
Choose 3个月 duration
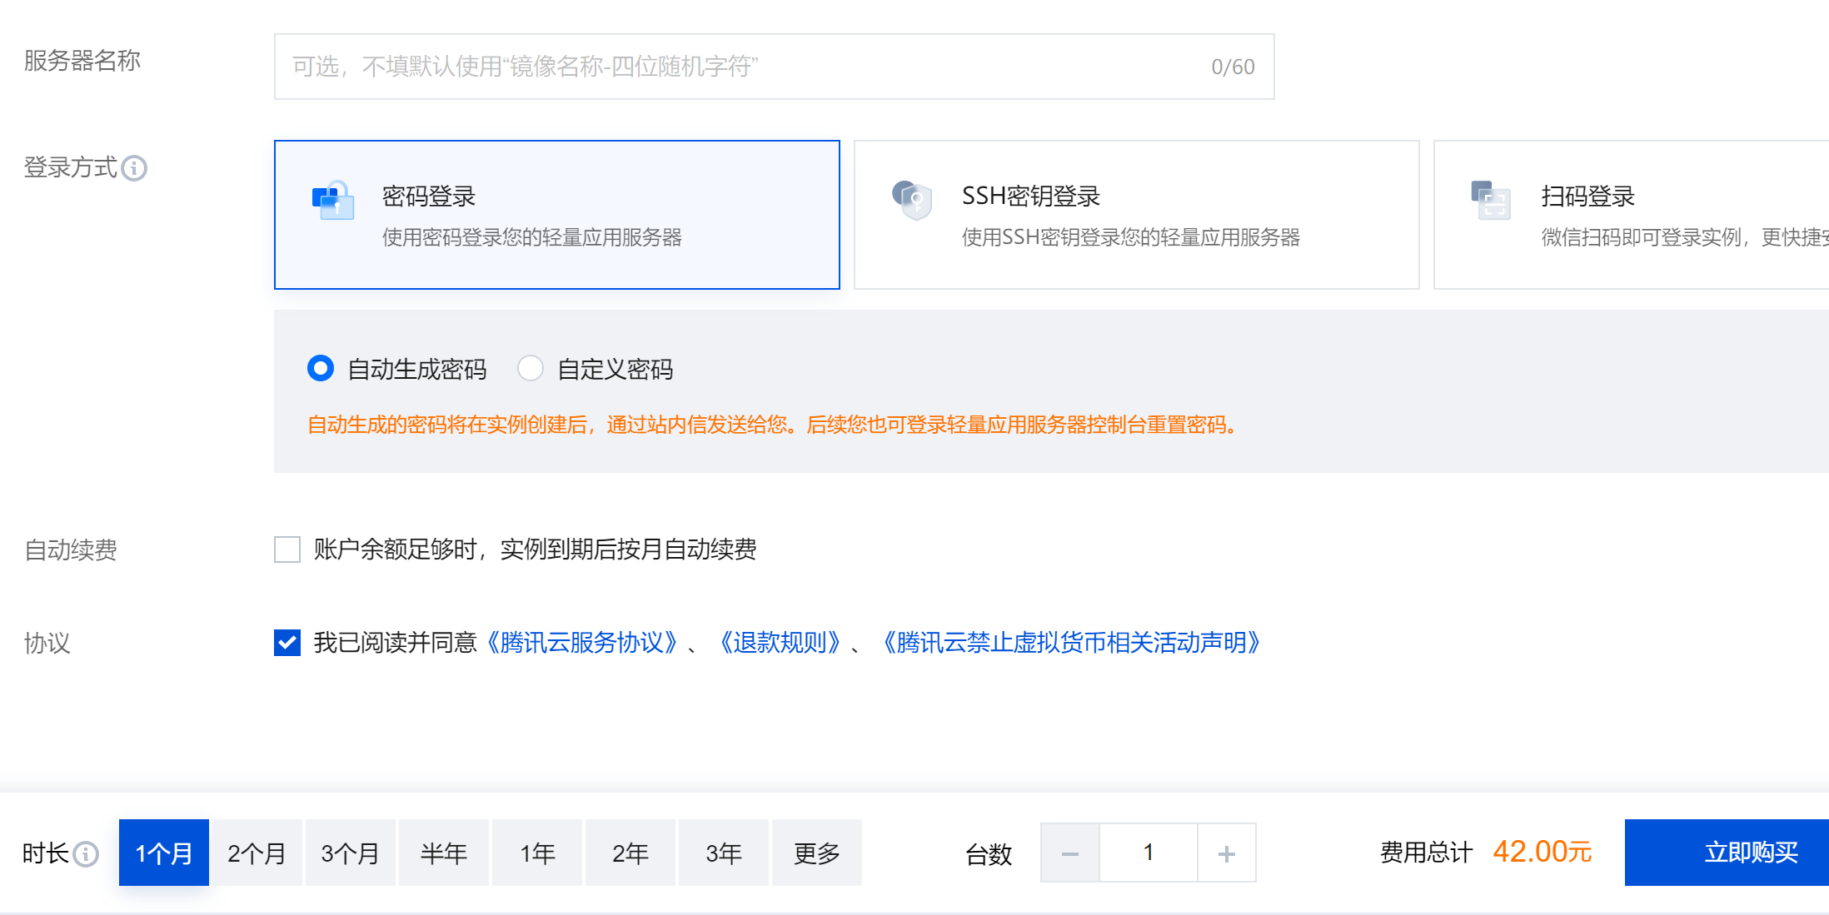pos(350,853)
